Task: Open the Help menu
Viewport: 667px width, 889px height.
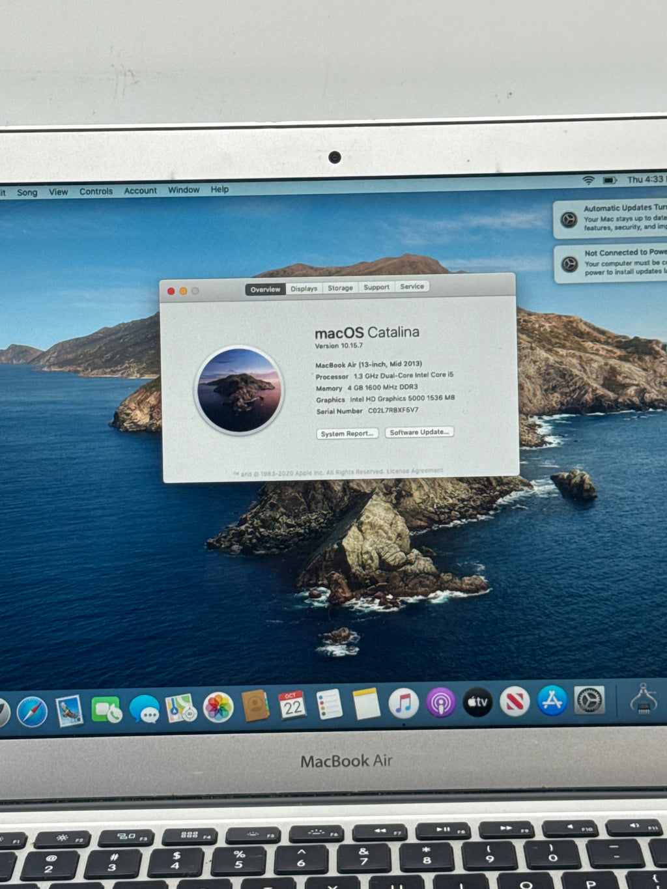Action: 220,190
